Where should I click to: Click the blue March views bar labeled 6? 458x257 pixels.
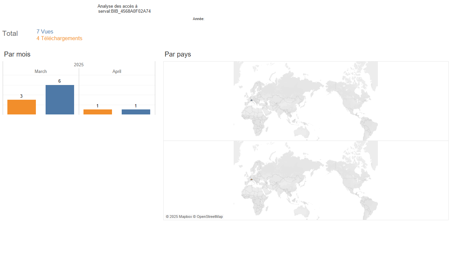pos(60,100)
